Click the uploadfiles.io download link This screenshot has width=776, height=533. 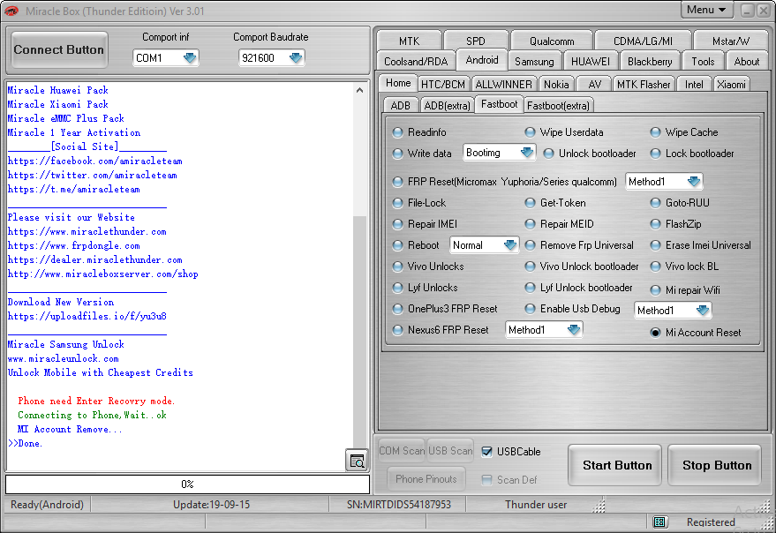coord(87,316)
